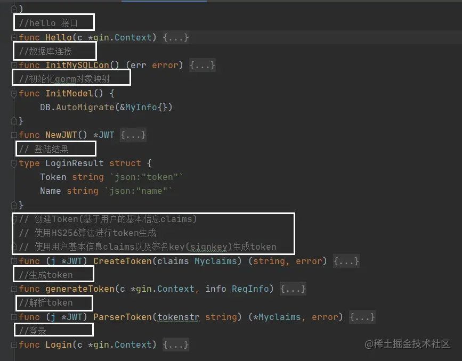The height and width of the screenshot is (361, 462).
Task: Click the underlined signkey word in comment
Action: (x=208, y=247)
